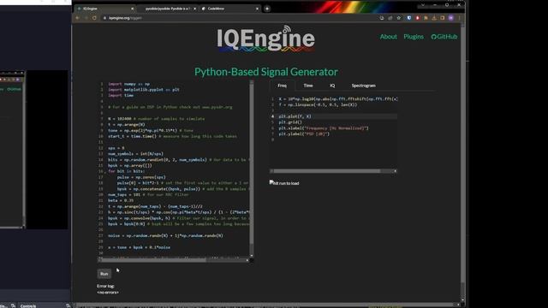Click the 'plt.ylabel' code line
The height and width of the screenshot is (308, 548).
tap(304, 133)
